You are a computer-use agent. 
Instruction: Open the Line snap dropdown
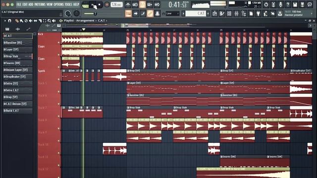pos(172,13)
